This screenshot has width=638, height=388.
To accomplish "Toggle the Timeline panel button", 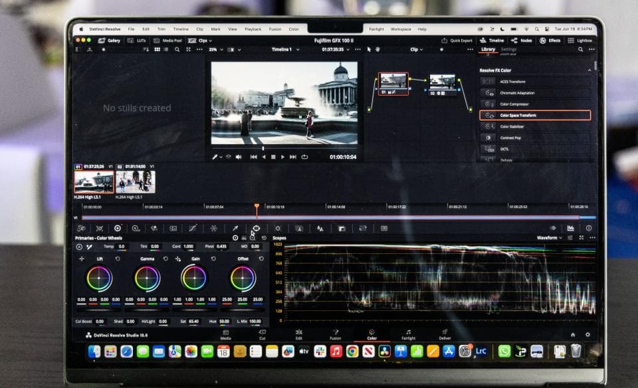I will (492, 41).
